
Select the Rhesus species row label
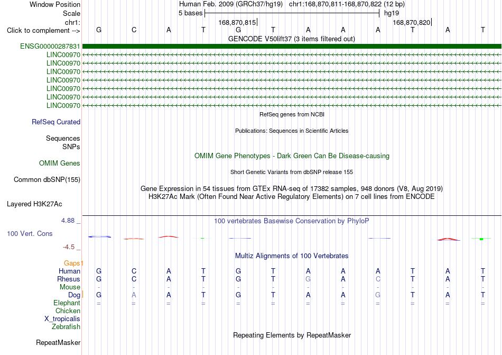(x=69, y=279)
